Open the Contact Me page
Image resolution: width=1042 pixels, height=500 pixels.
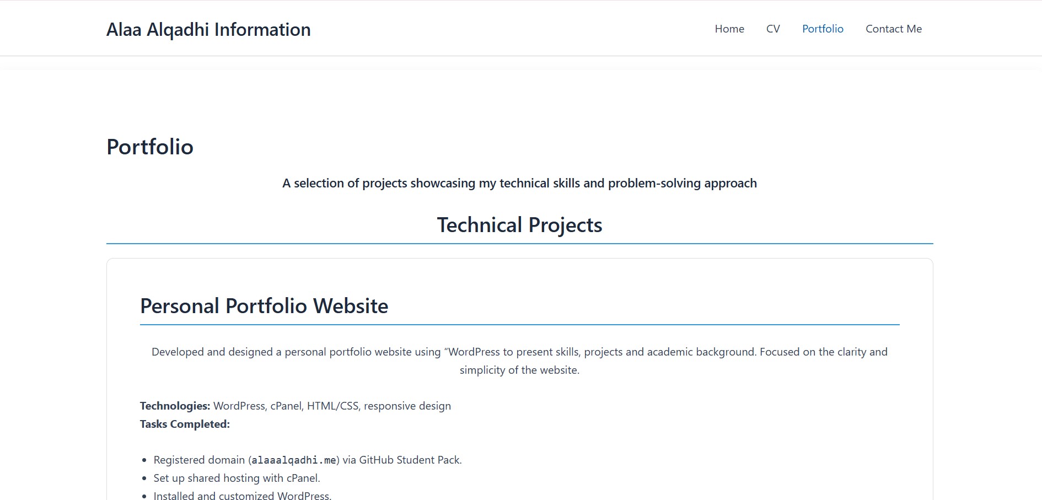[893, 29]
